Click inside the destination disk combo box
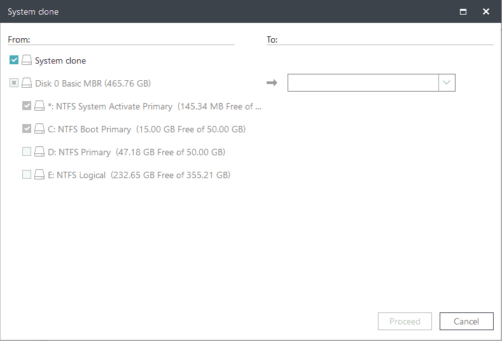The height and width of the screenshot is (341, 502). (x=363, y=83)
